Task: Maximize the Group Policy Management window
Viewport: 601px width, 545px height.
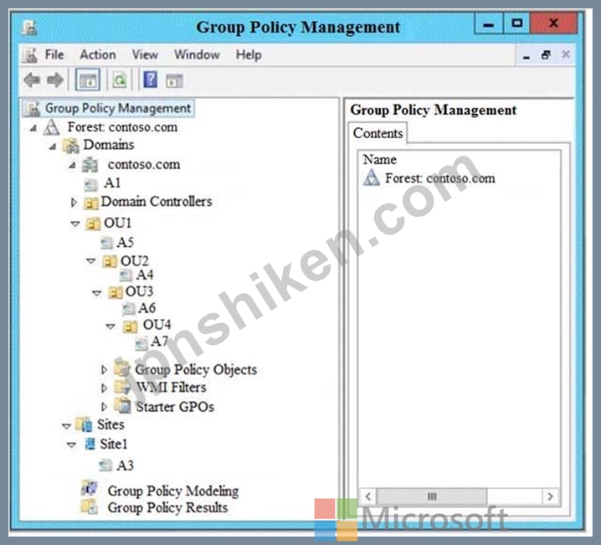Action: pyautogui.click(x=516, y=23)
